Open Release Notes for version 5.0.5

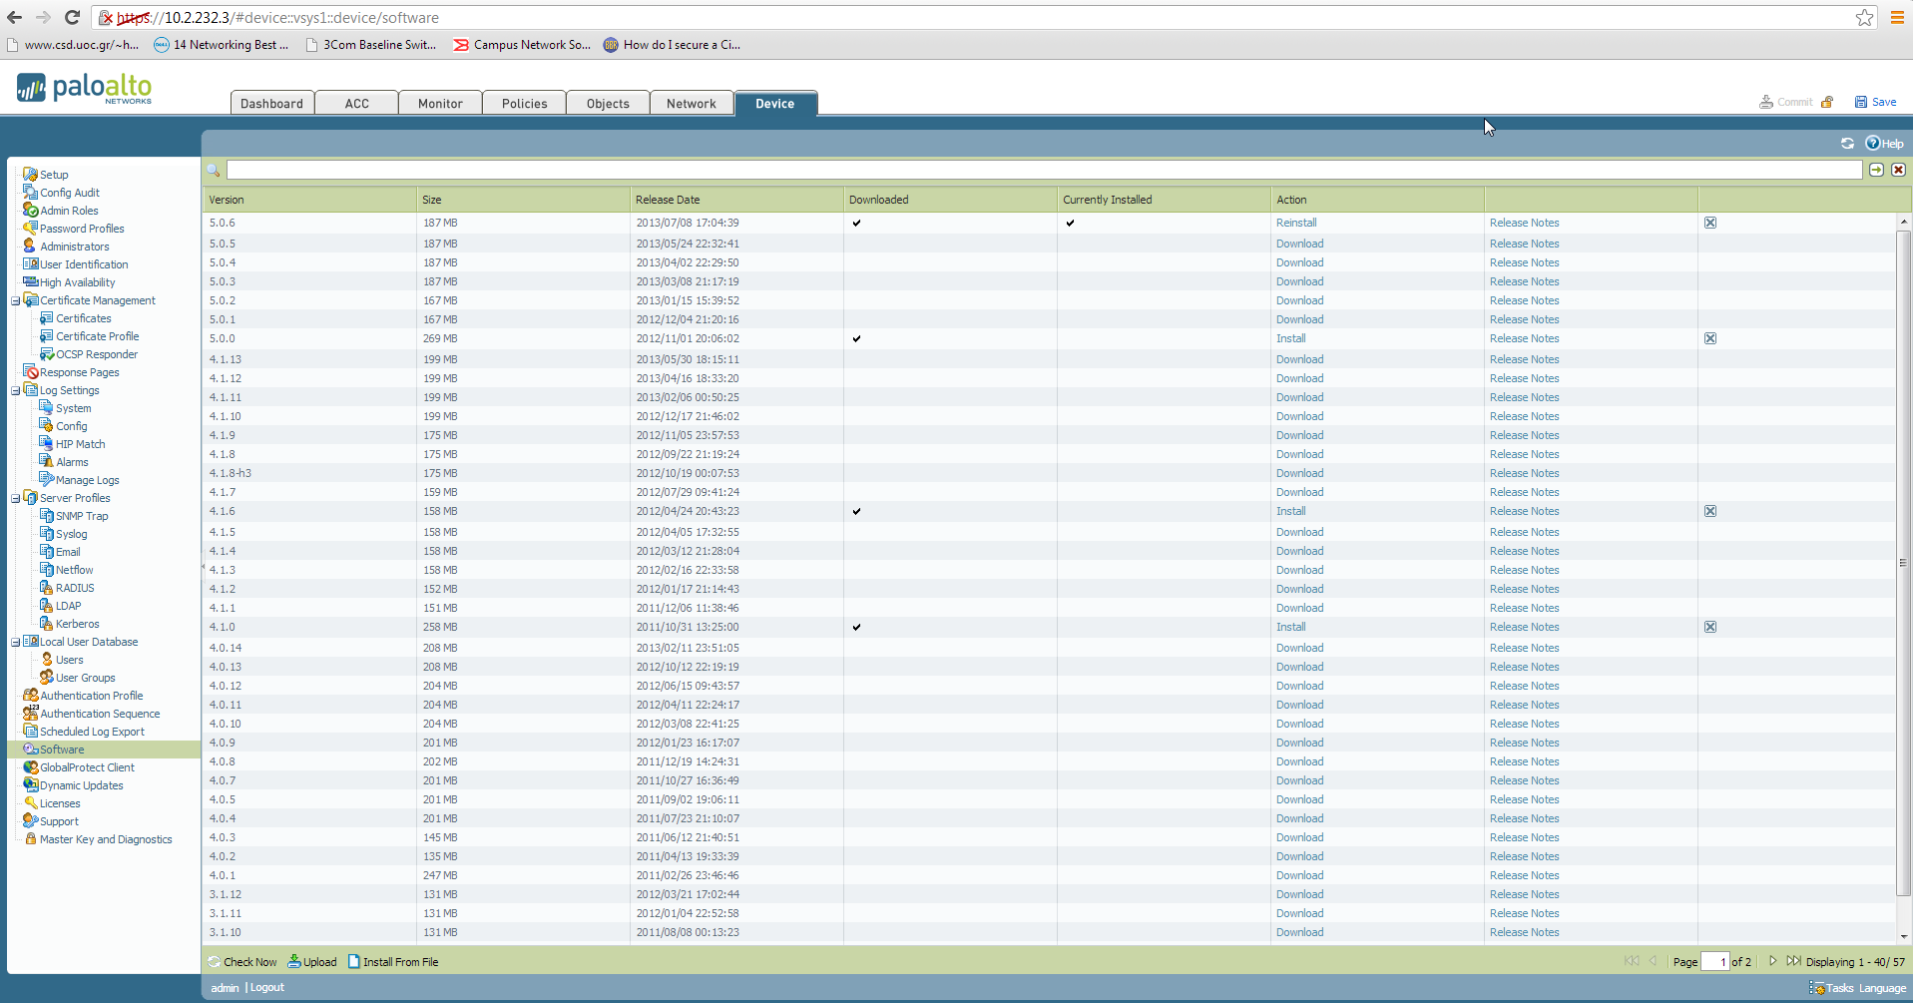1524,244
